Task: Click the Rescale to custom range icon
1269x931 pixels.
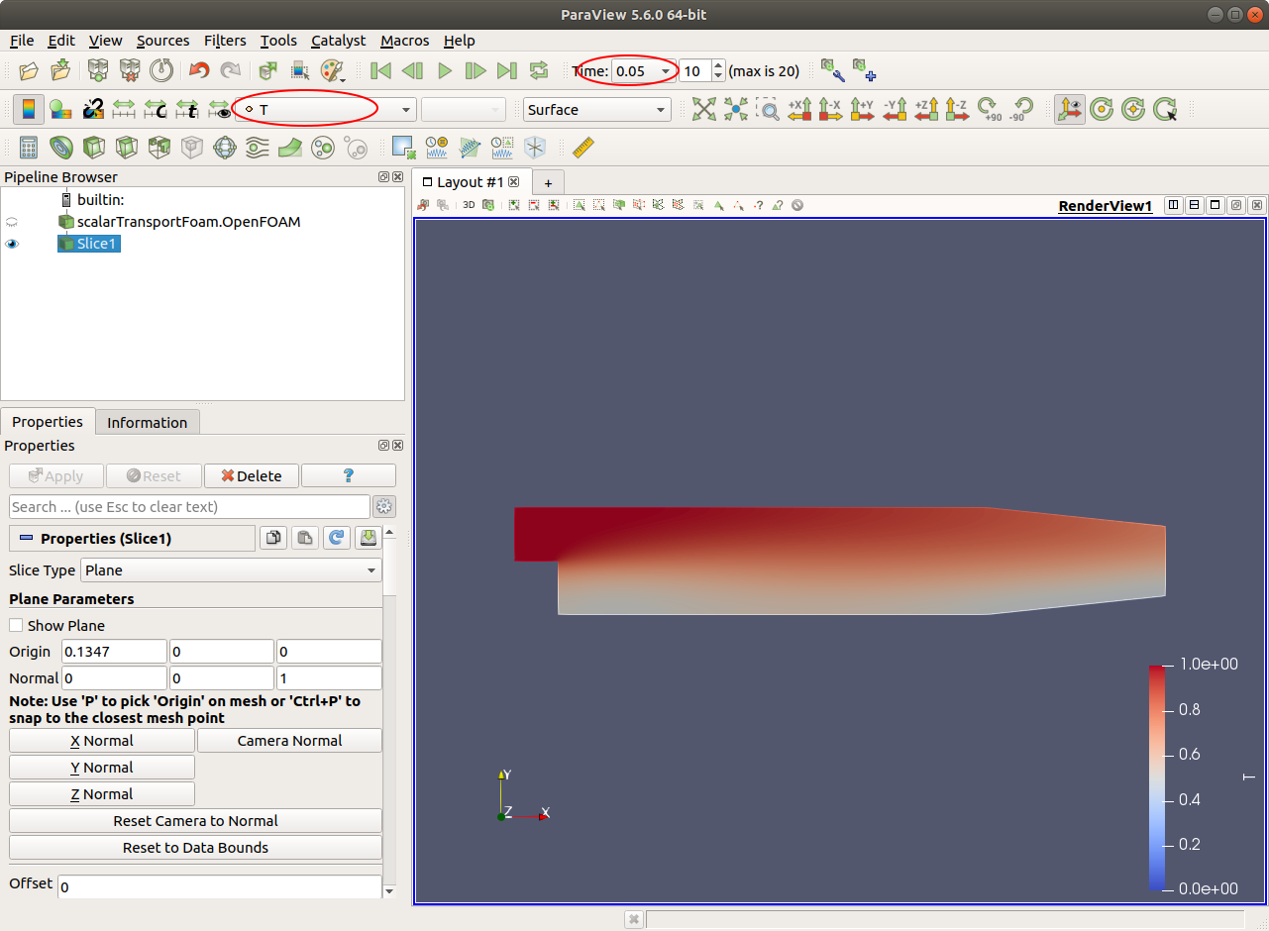Action: [156, 109]
